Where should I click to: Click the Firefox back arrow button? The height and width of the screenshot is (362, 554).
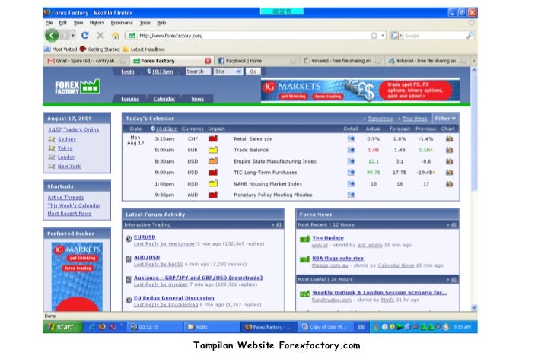click(x=52, y=35)
